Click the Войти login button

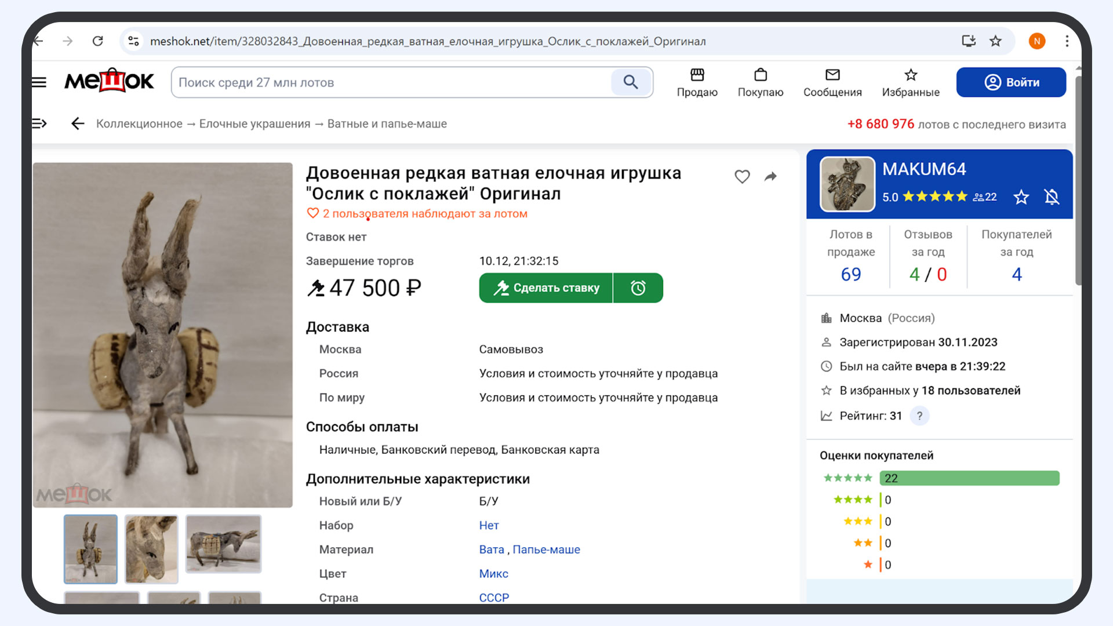point(1010,82)
